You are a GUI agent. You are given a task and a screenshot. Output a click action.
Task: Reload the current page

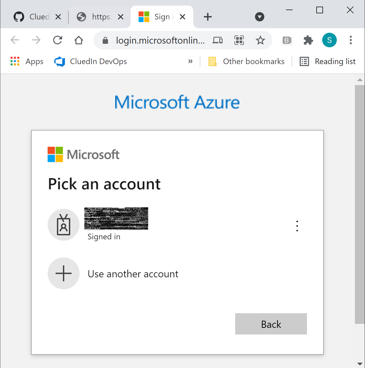pos(57,40)
